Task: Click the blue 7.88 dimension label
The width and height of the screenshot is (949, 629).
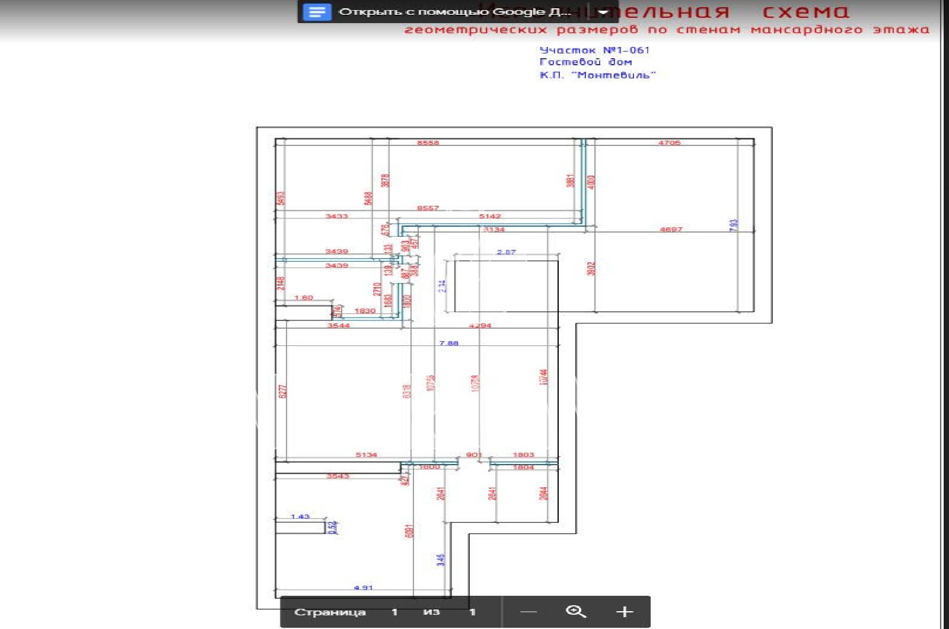Action: (x=448, y=343)
